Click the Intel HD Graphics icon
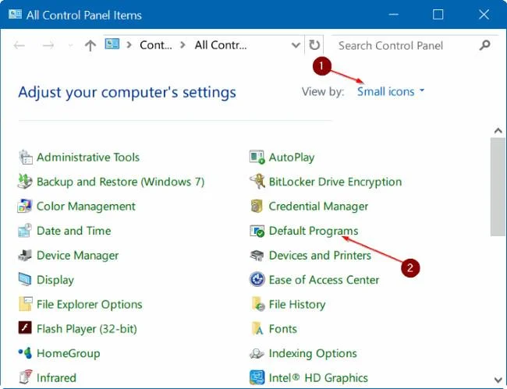Image resolution: width=507 pixels, height=389 pixels. [257, 377]
